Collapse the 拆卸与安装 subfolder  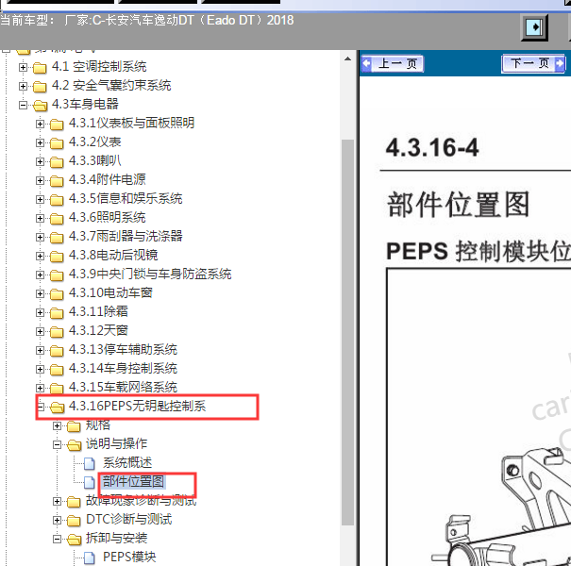coord(58,539)
